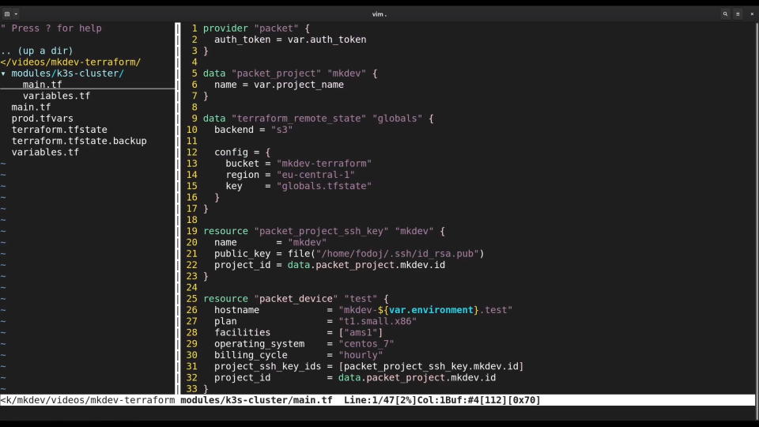Open terraform.tfstate.backup file
The height and width of the screenshot is (427, 759).
point(79,141)
